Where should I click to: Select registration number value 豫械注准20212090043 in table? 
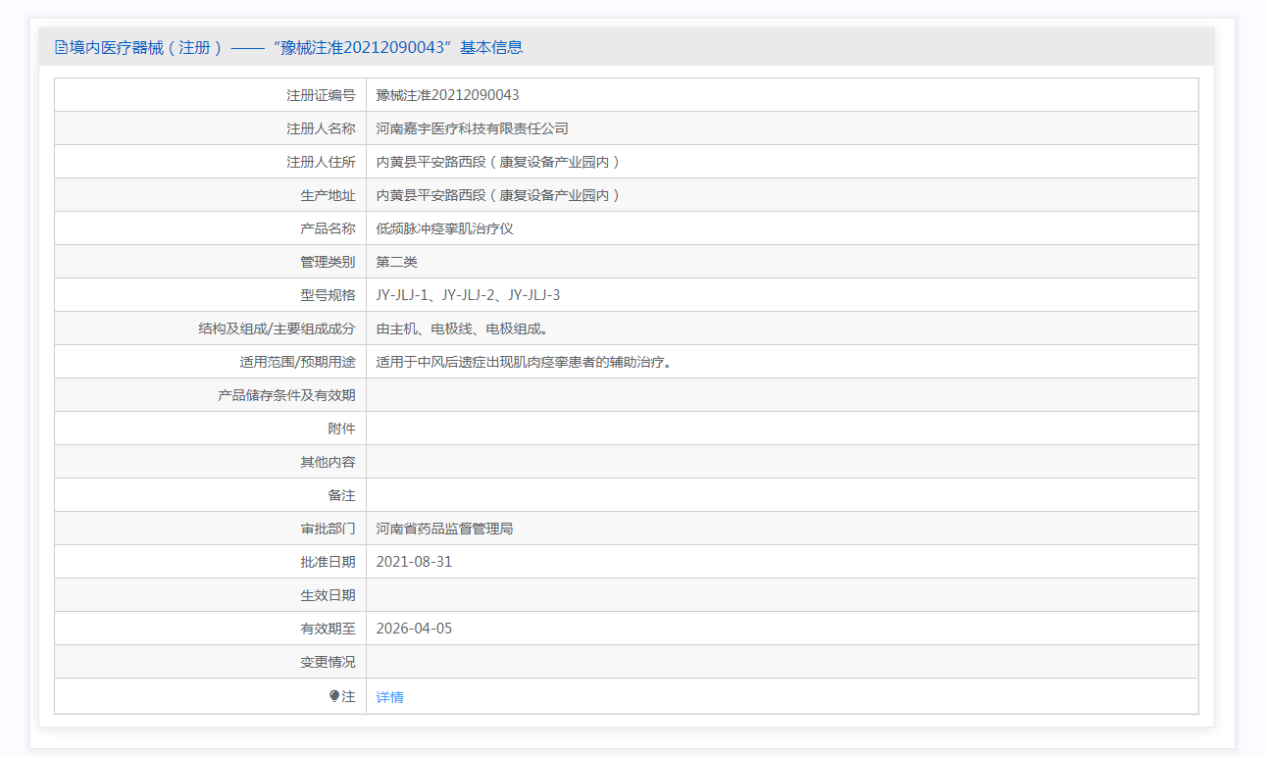(x=447, y=95)
